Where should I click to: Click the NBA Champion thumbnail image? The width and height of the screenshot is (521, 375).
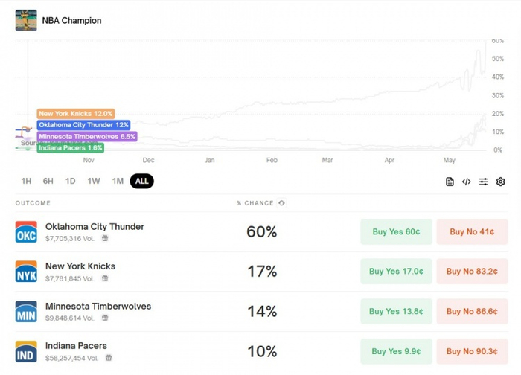26,20
